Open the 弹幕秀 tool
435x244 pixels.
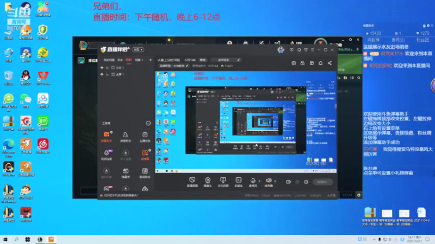[126, 173]
